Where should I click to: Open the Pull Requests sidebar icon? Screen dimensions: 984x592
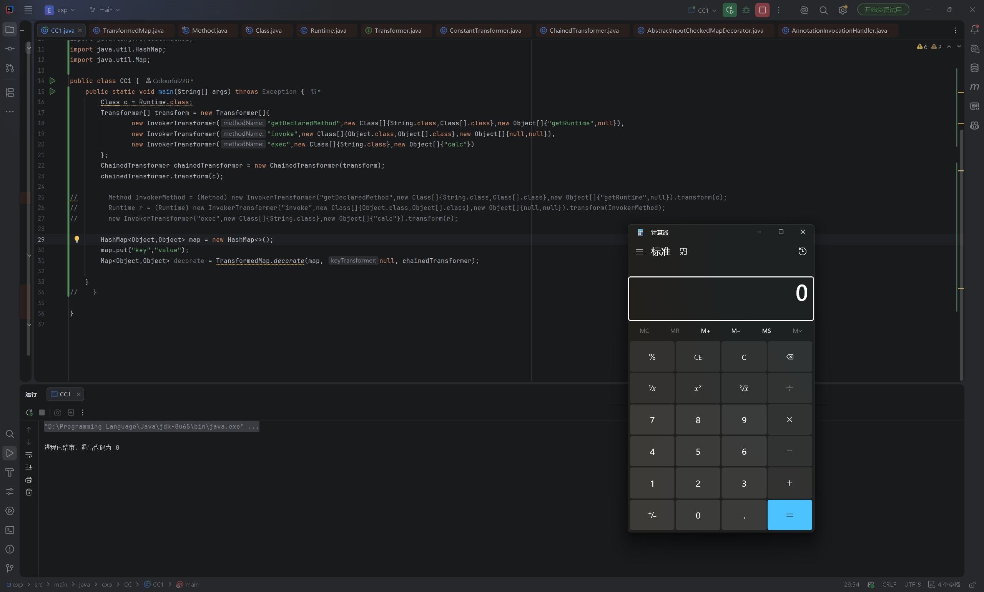[10, 68]
